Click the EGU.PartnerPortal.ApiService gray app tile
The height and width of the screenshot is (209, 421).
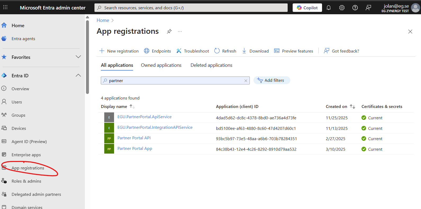pos(109,117)
